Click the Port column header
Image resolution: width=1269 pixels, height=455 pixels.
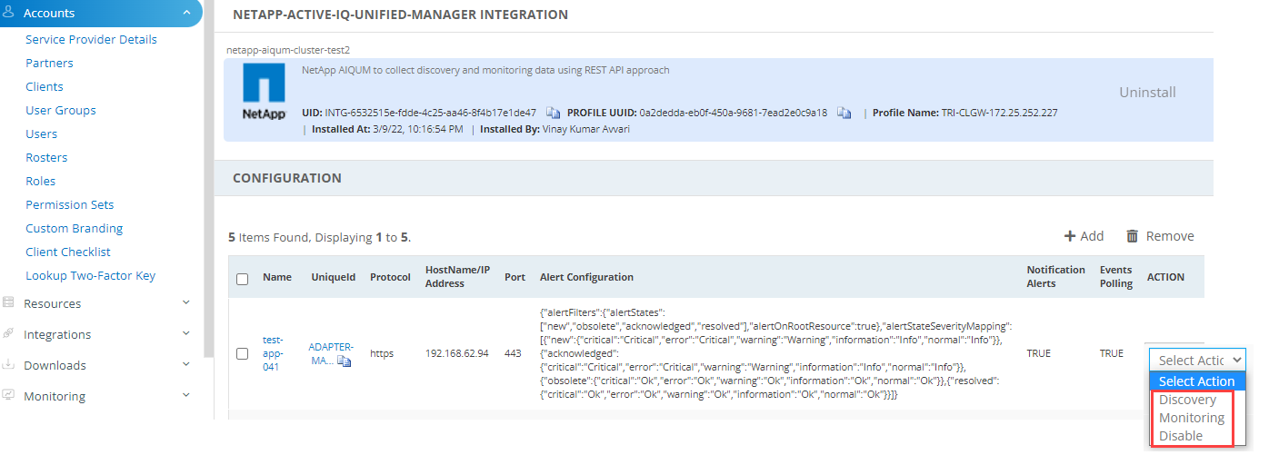pyautogui.click(x=515, y=277)
